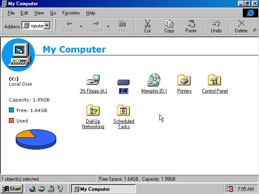
Task: Open the Back button history dropdown arrow
Action: [81, 26]
